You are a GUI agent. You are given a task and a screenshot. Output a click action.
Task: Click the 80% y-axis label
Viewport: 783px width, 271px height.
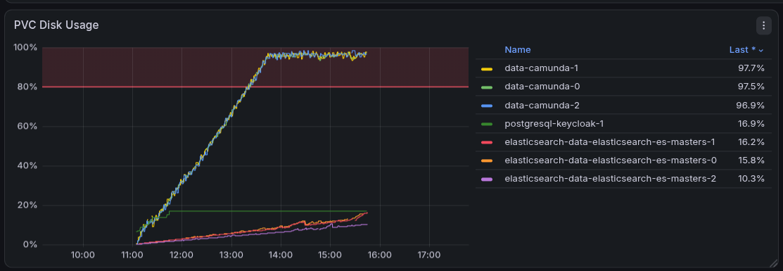point(27,87)
